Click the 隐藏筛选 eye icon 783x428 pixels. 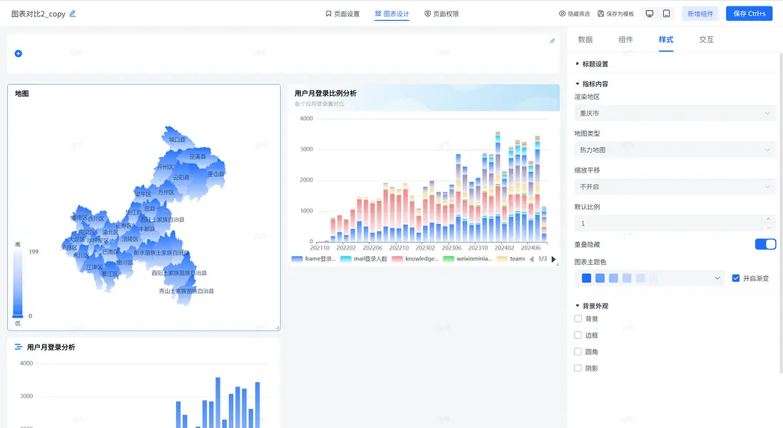[562, 14]
